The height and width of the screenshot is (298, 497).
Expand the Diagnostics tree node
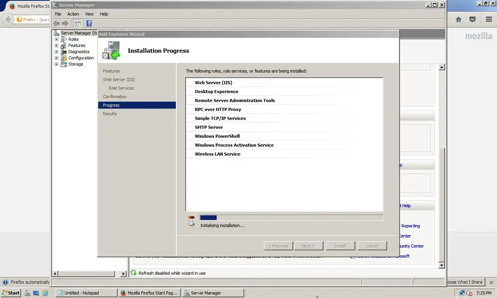pyautogui.click(x=56, y=52)
